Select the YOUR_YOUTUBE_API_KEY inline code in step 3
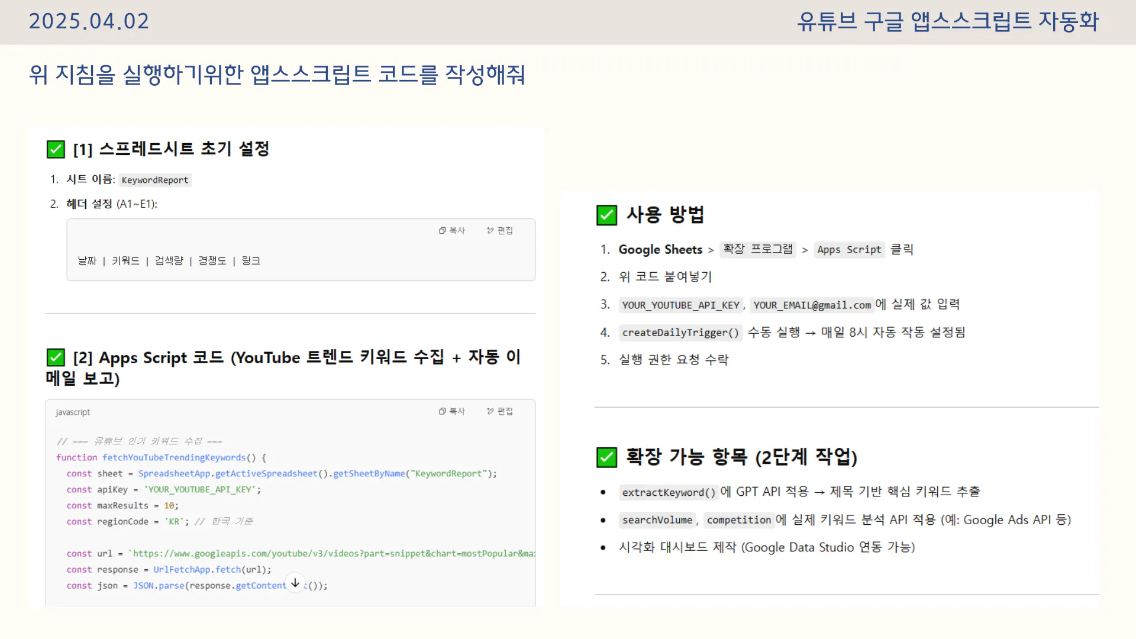The image size is (1136, 639). tap(680, 305)
